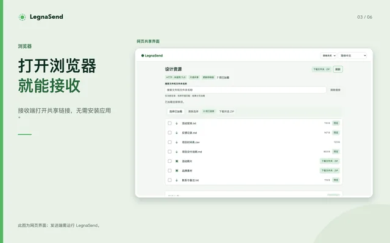Click the 已加载全部条目 status message
Viewport: 390px width, 243px height.
coord(175,102)
